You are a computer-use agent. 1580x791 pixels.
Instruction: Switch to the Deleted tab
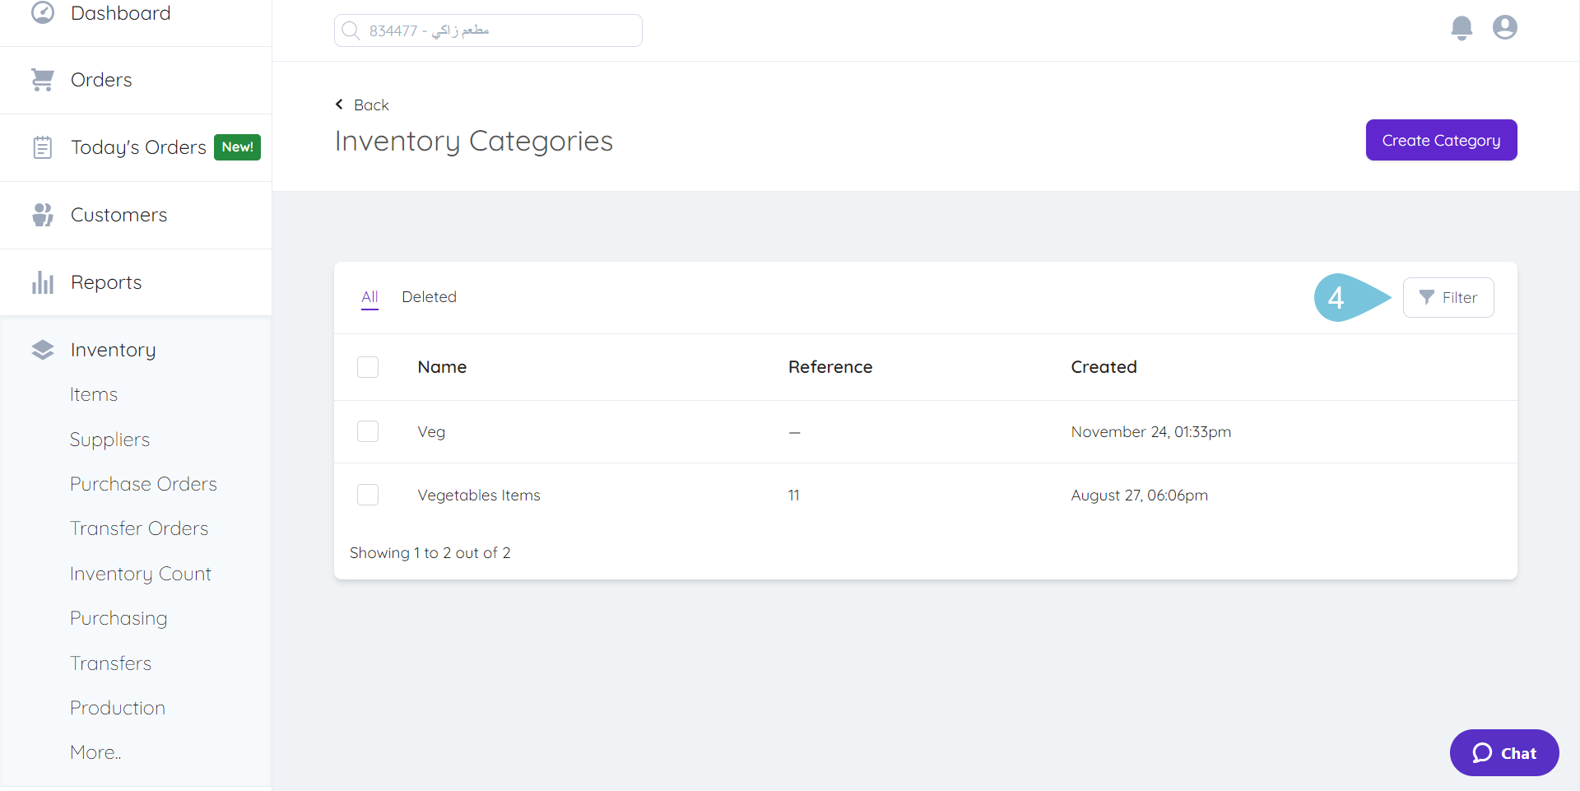click(x=429, y=297)
